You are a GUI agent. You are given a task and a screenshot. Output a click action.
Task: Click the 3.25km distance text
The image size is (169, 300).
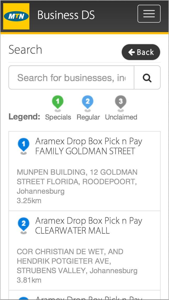29,201
